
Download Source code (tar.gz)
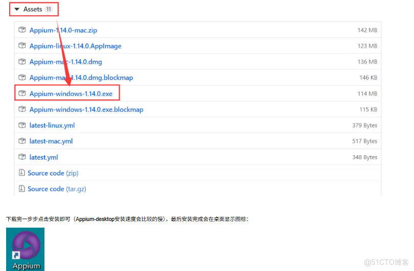(x=57, y=189)
